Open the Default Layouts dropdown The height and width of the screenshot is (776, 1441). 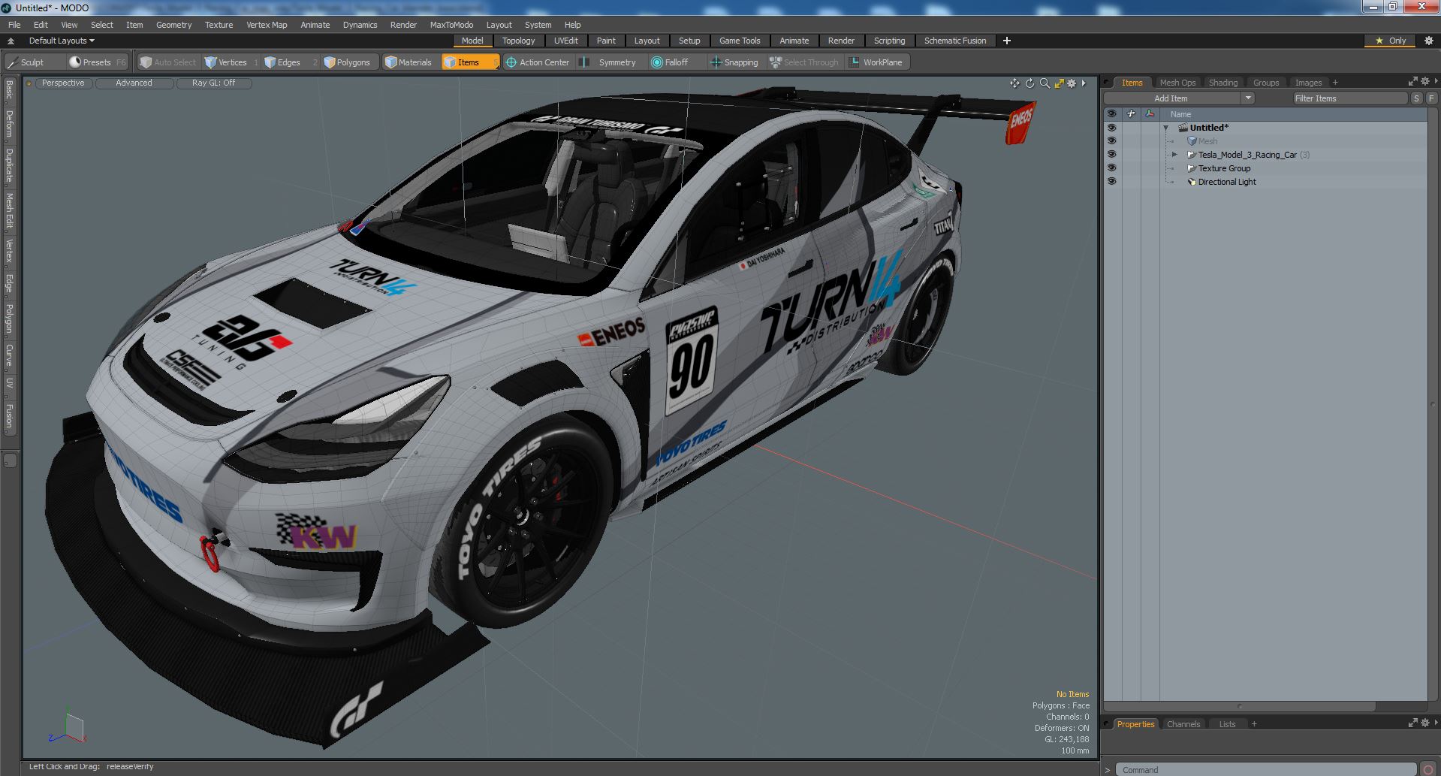coord(62,41)
